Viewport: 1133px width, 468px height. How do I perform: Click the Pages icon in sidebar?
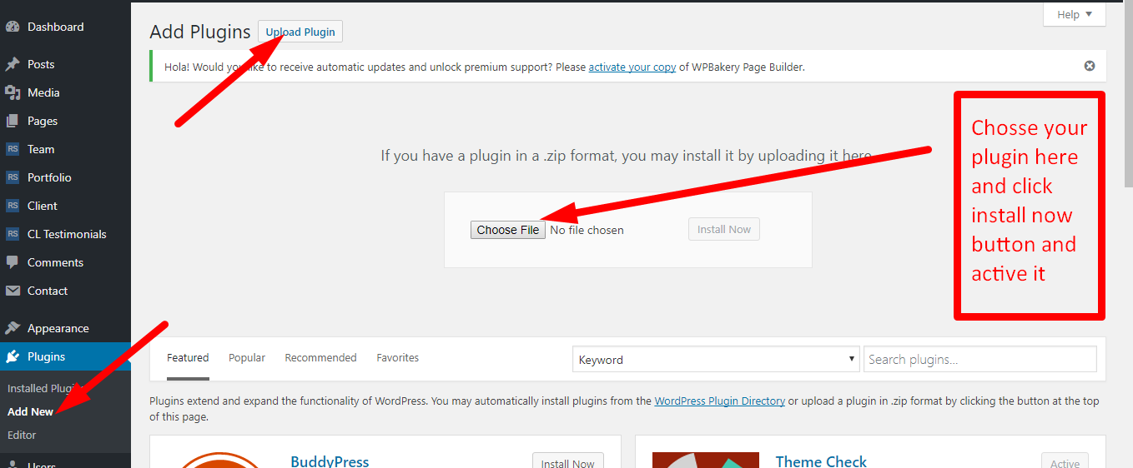13,121
